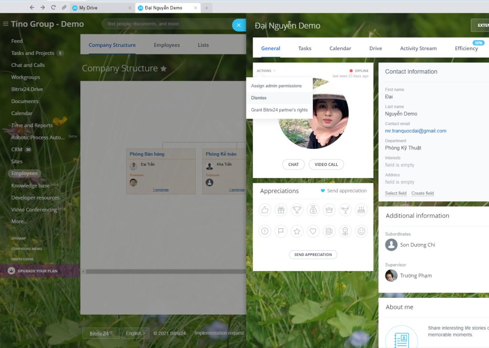Open Trường Phạm supervisor avatar

(x=391, y=275)
